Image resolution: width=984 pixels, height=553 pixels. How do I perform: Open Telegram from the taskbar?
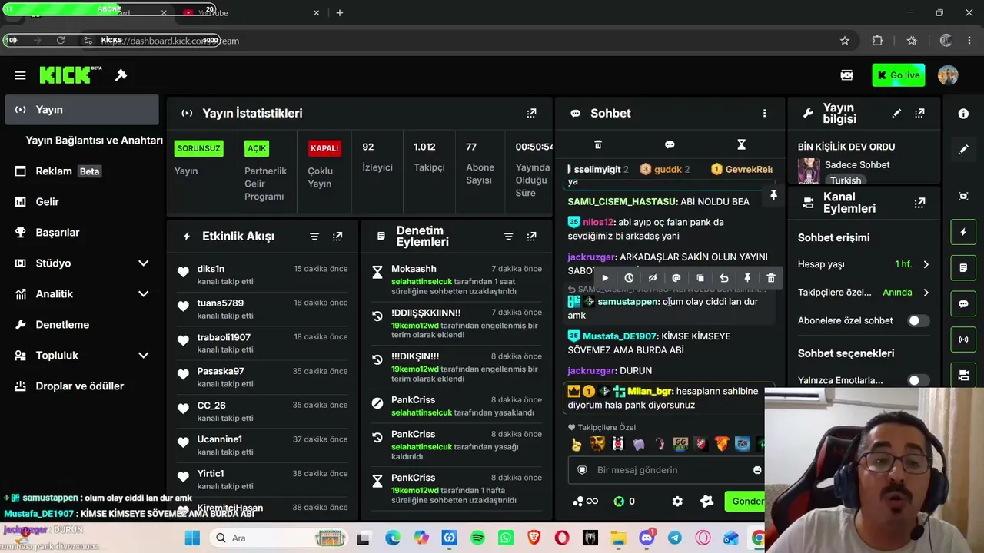[x=675, y=538]
